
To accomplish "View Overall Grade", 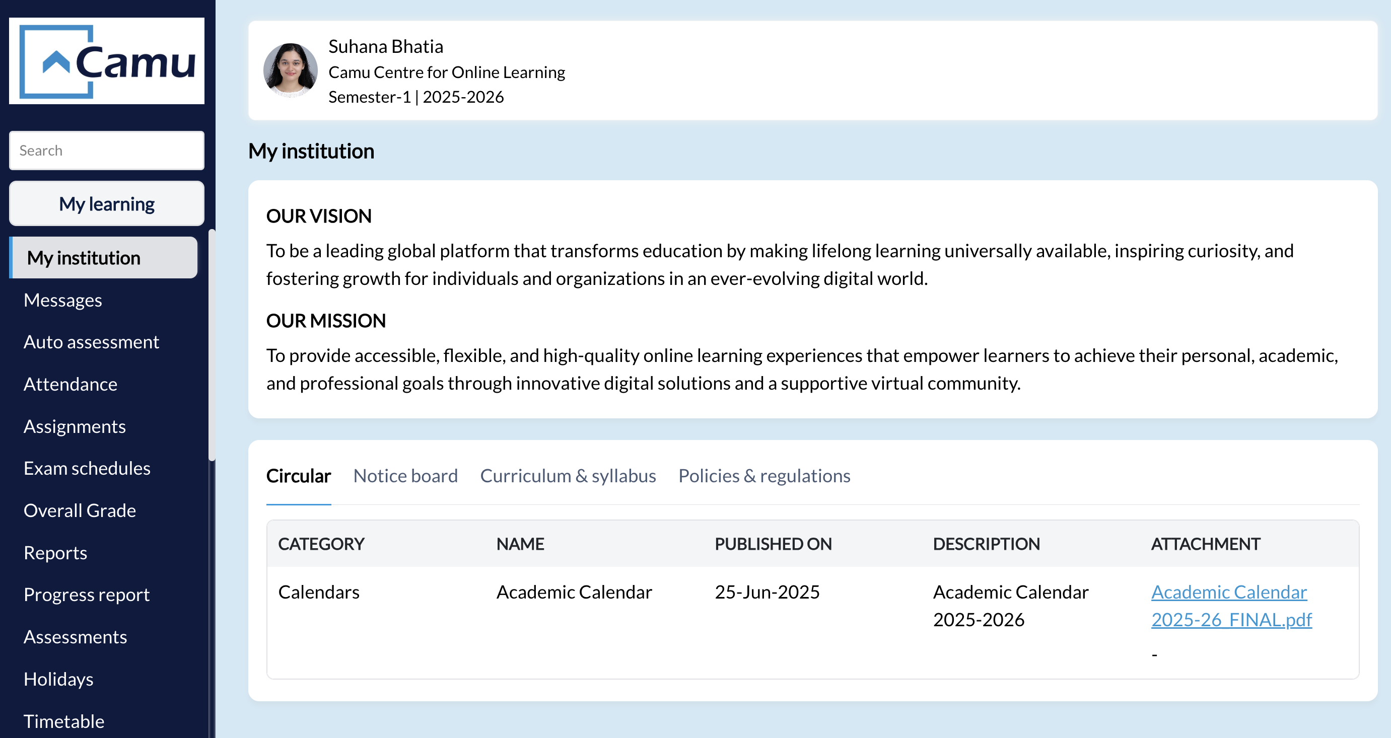I will 80,510.
